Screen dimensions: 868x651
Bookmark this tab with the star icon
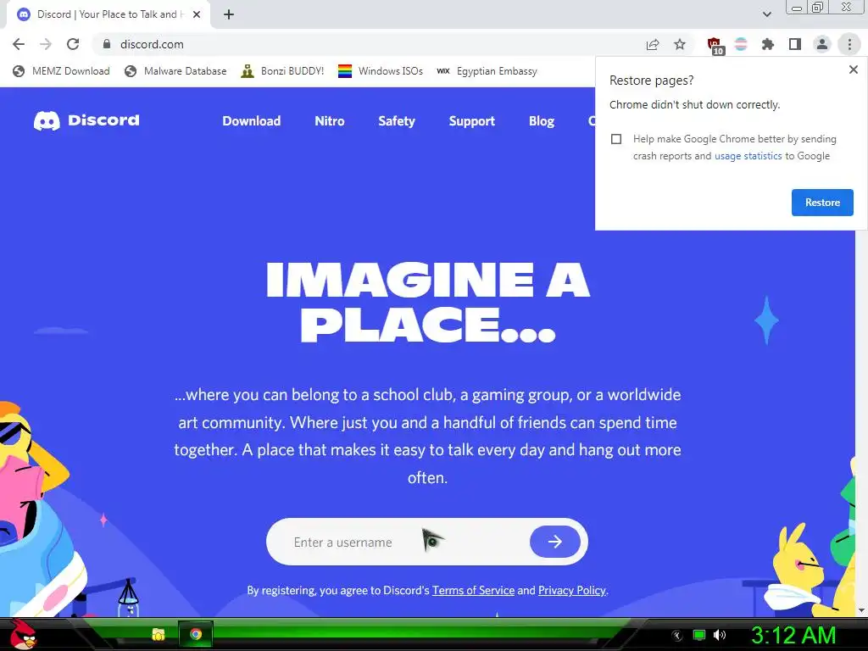[x=680, y=44]
